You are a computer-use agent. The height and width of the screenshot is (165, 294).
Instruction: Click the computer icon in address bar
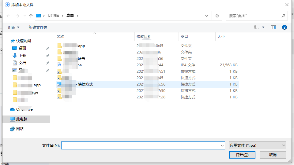point(38,16)
